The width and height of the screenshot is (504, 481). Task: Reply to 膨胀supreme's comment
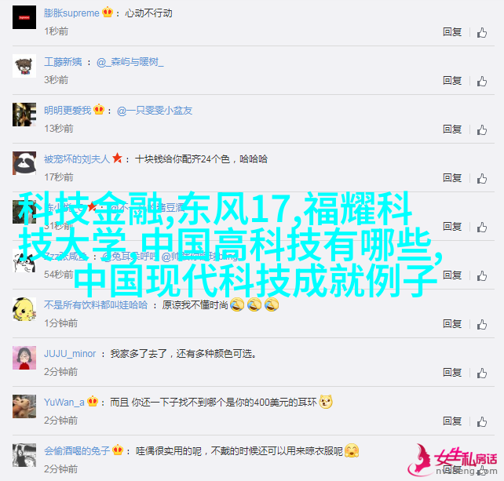[x=452, y=32]
